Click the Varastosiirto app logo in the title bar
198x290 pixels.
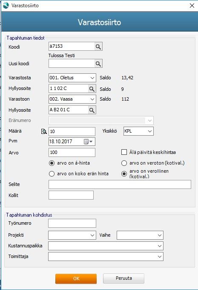(x=6, y=6)
